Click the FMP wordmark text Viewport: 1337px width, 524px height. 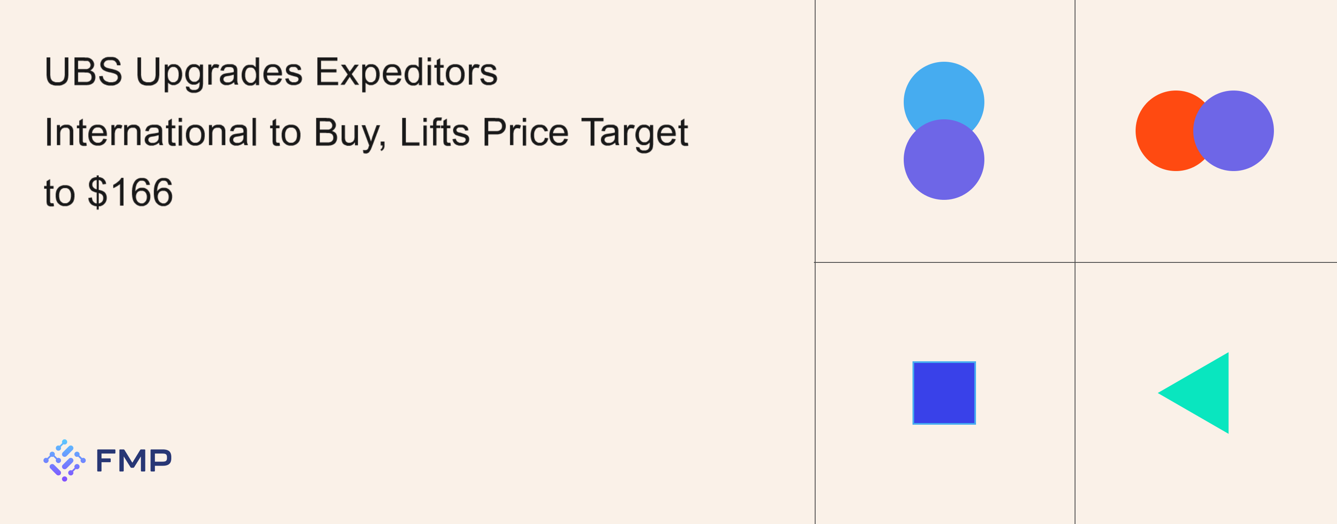click(x=134, y=461)
